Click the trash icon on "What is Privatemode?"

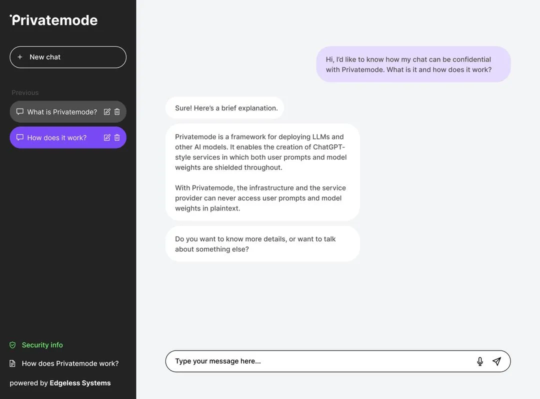click(x=117, y=111)
